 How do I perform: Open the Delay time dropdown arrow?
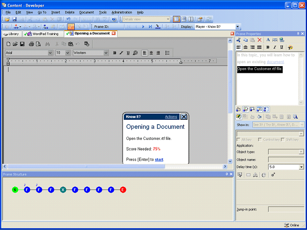pyautogui.click(x=301, y=167)
